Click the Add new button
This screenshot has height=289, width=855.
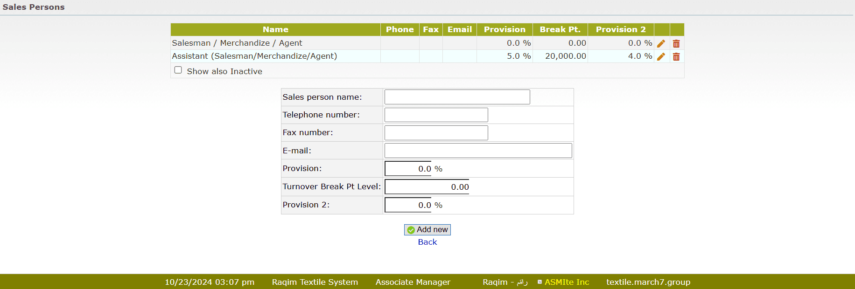coord(427,230)
